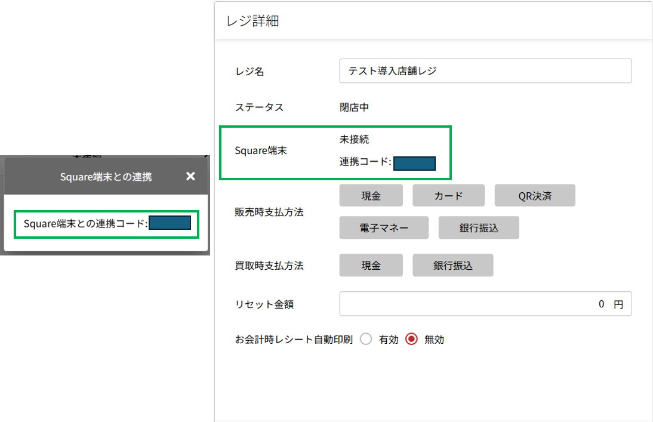Click the 連携コード value in the popup
The height and width of the screenshot is (422, 653).
170,223
